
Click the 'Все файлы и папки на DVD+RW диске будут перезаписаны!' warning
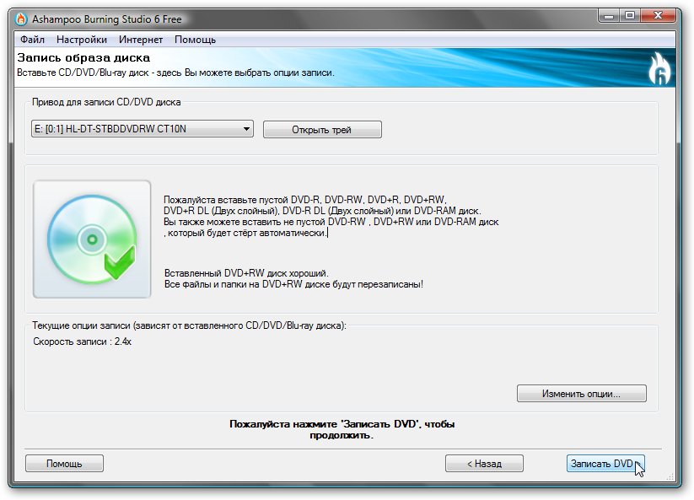[x=293, y=284]
